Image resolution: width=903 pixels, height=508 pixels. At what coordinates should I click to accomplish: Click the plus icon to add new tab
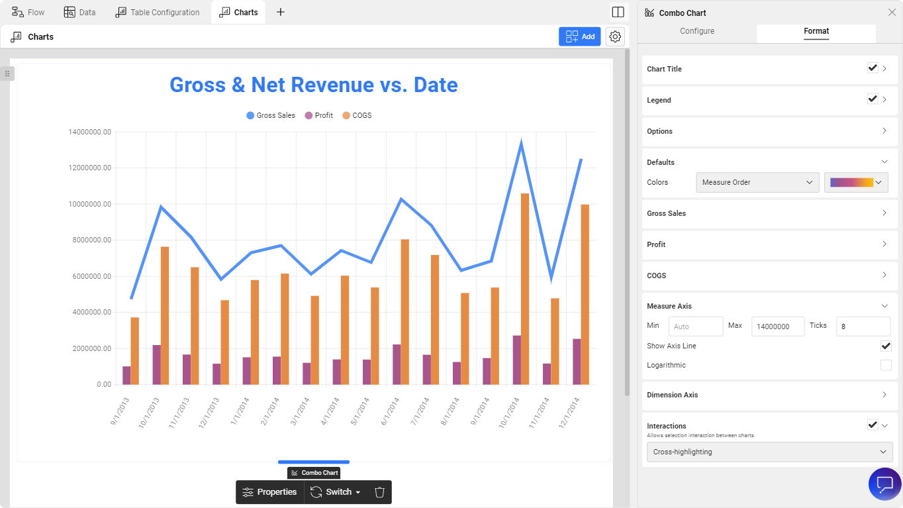pyautogui.click(x=281, y=12)
